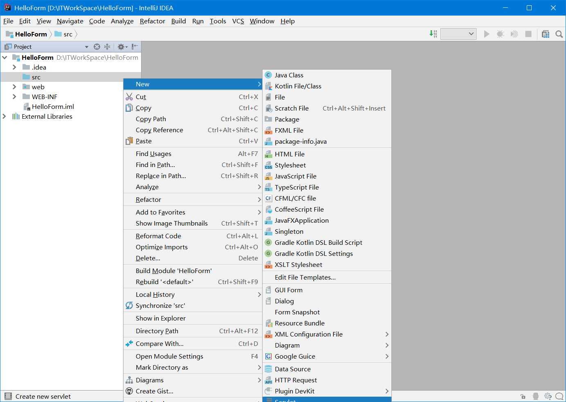The image size is (566, 402).
Task: Open the Tools menu
Action: [218, 21]
